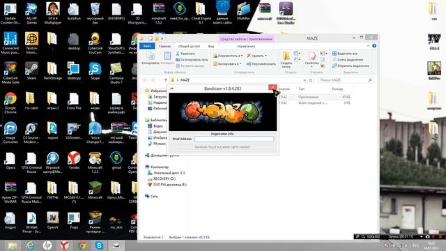Select Локальный диск (C:) in the tree

tap(167, 173)
